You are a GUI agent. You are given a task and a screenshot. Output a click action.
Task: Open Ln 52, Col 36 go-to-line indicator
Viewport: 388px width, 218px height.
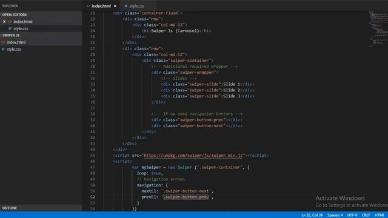(312, 215)
